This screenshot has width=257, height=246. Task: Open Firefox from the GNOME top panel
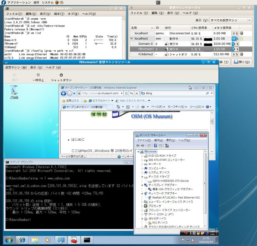(57, 2)
